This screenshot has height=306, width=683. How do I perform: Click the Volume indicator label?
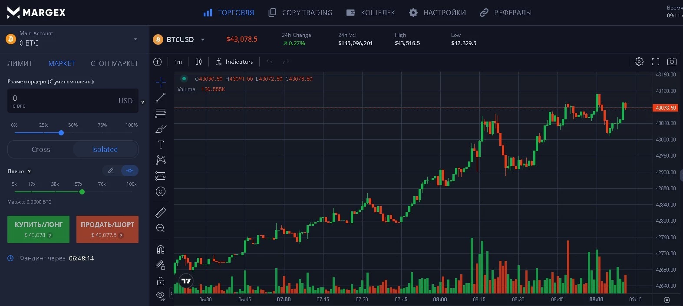click(186, 89)
